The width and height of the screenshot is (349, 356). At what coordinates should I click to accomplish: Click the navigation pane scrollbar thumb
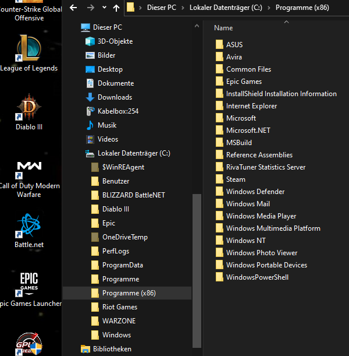tap(197, 270)
